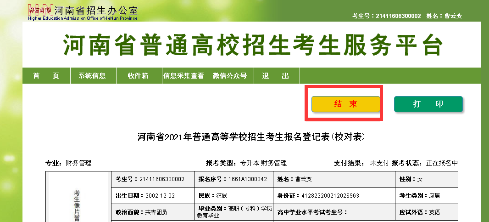
Task: Click the 报考类型 专升本 财务管理 text
Action: pos(246,163)
